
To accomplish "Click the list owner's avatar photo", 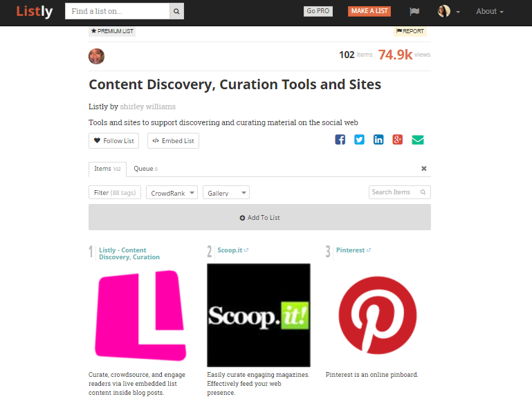I will (x=96, y=56).
